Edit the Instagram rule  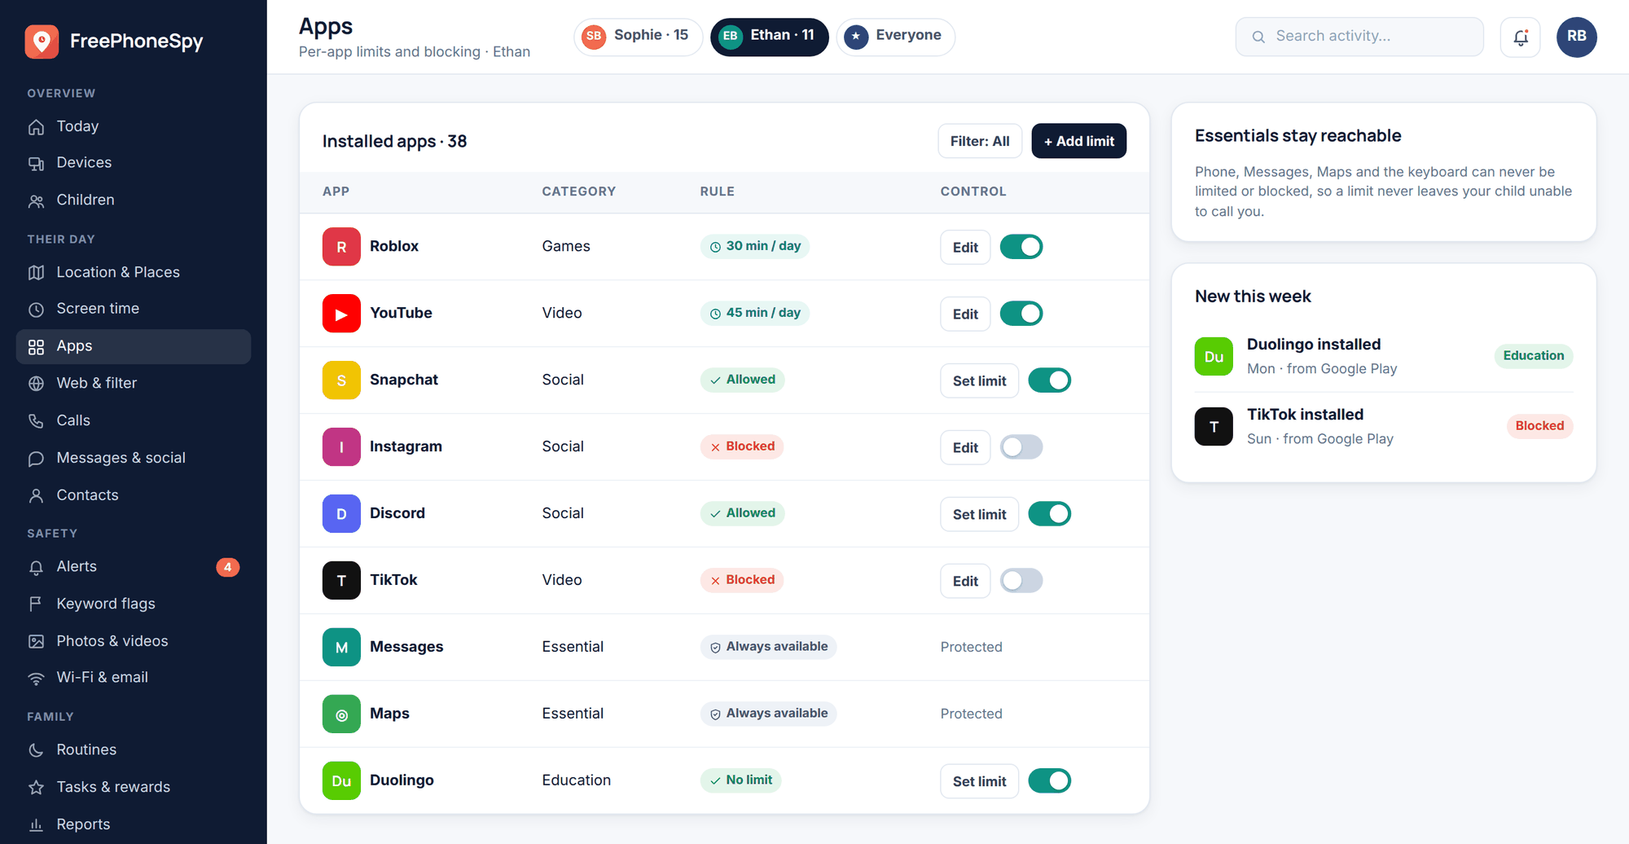point(965,448)
